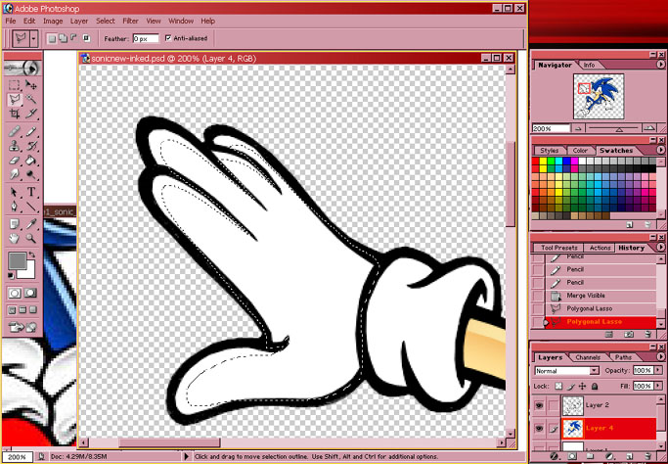Click Add to selection option button

(x=63, y=38)
